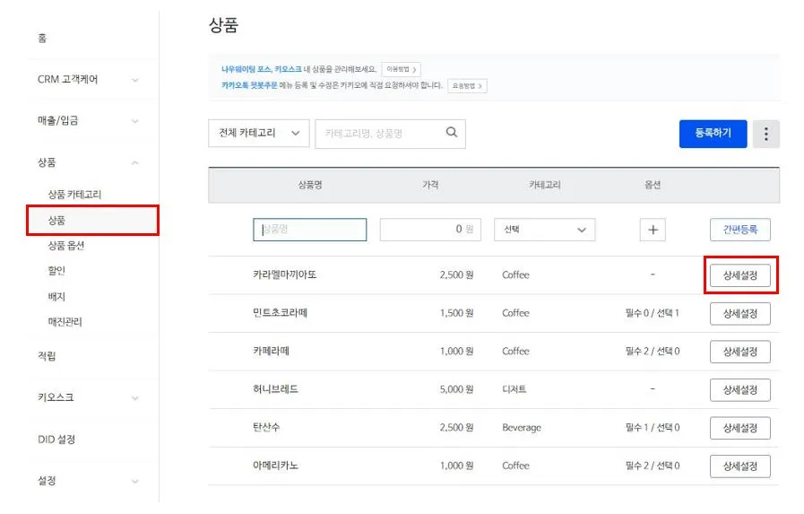
Task: Open 상세설정 for 아메리카노
Action: (x=739, y=466)
